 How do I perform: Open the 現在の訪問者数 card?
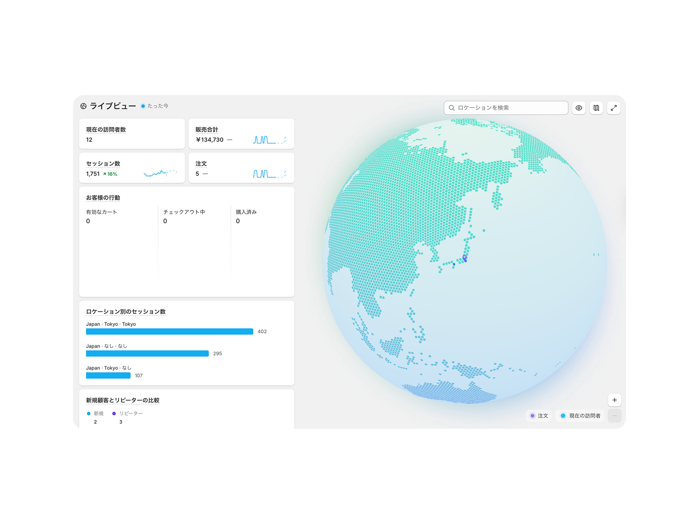pyautogui.click(x=132, y=134)
